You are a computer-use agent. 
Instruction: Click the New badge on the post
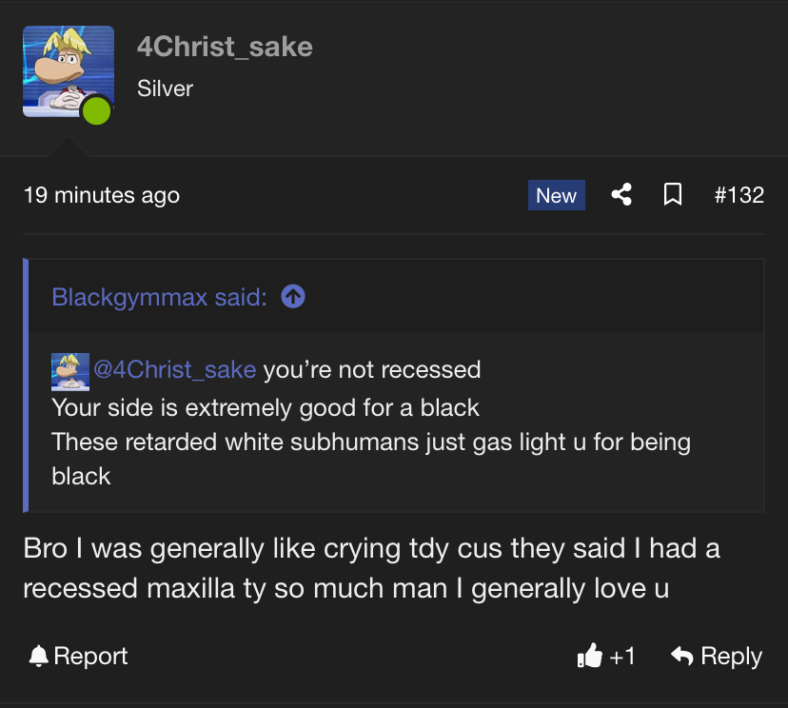556,195
